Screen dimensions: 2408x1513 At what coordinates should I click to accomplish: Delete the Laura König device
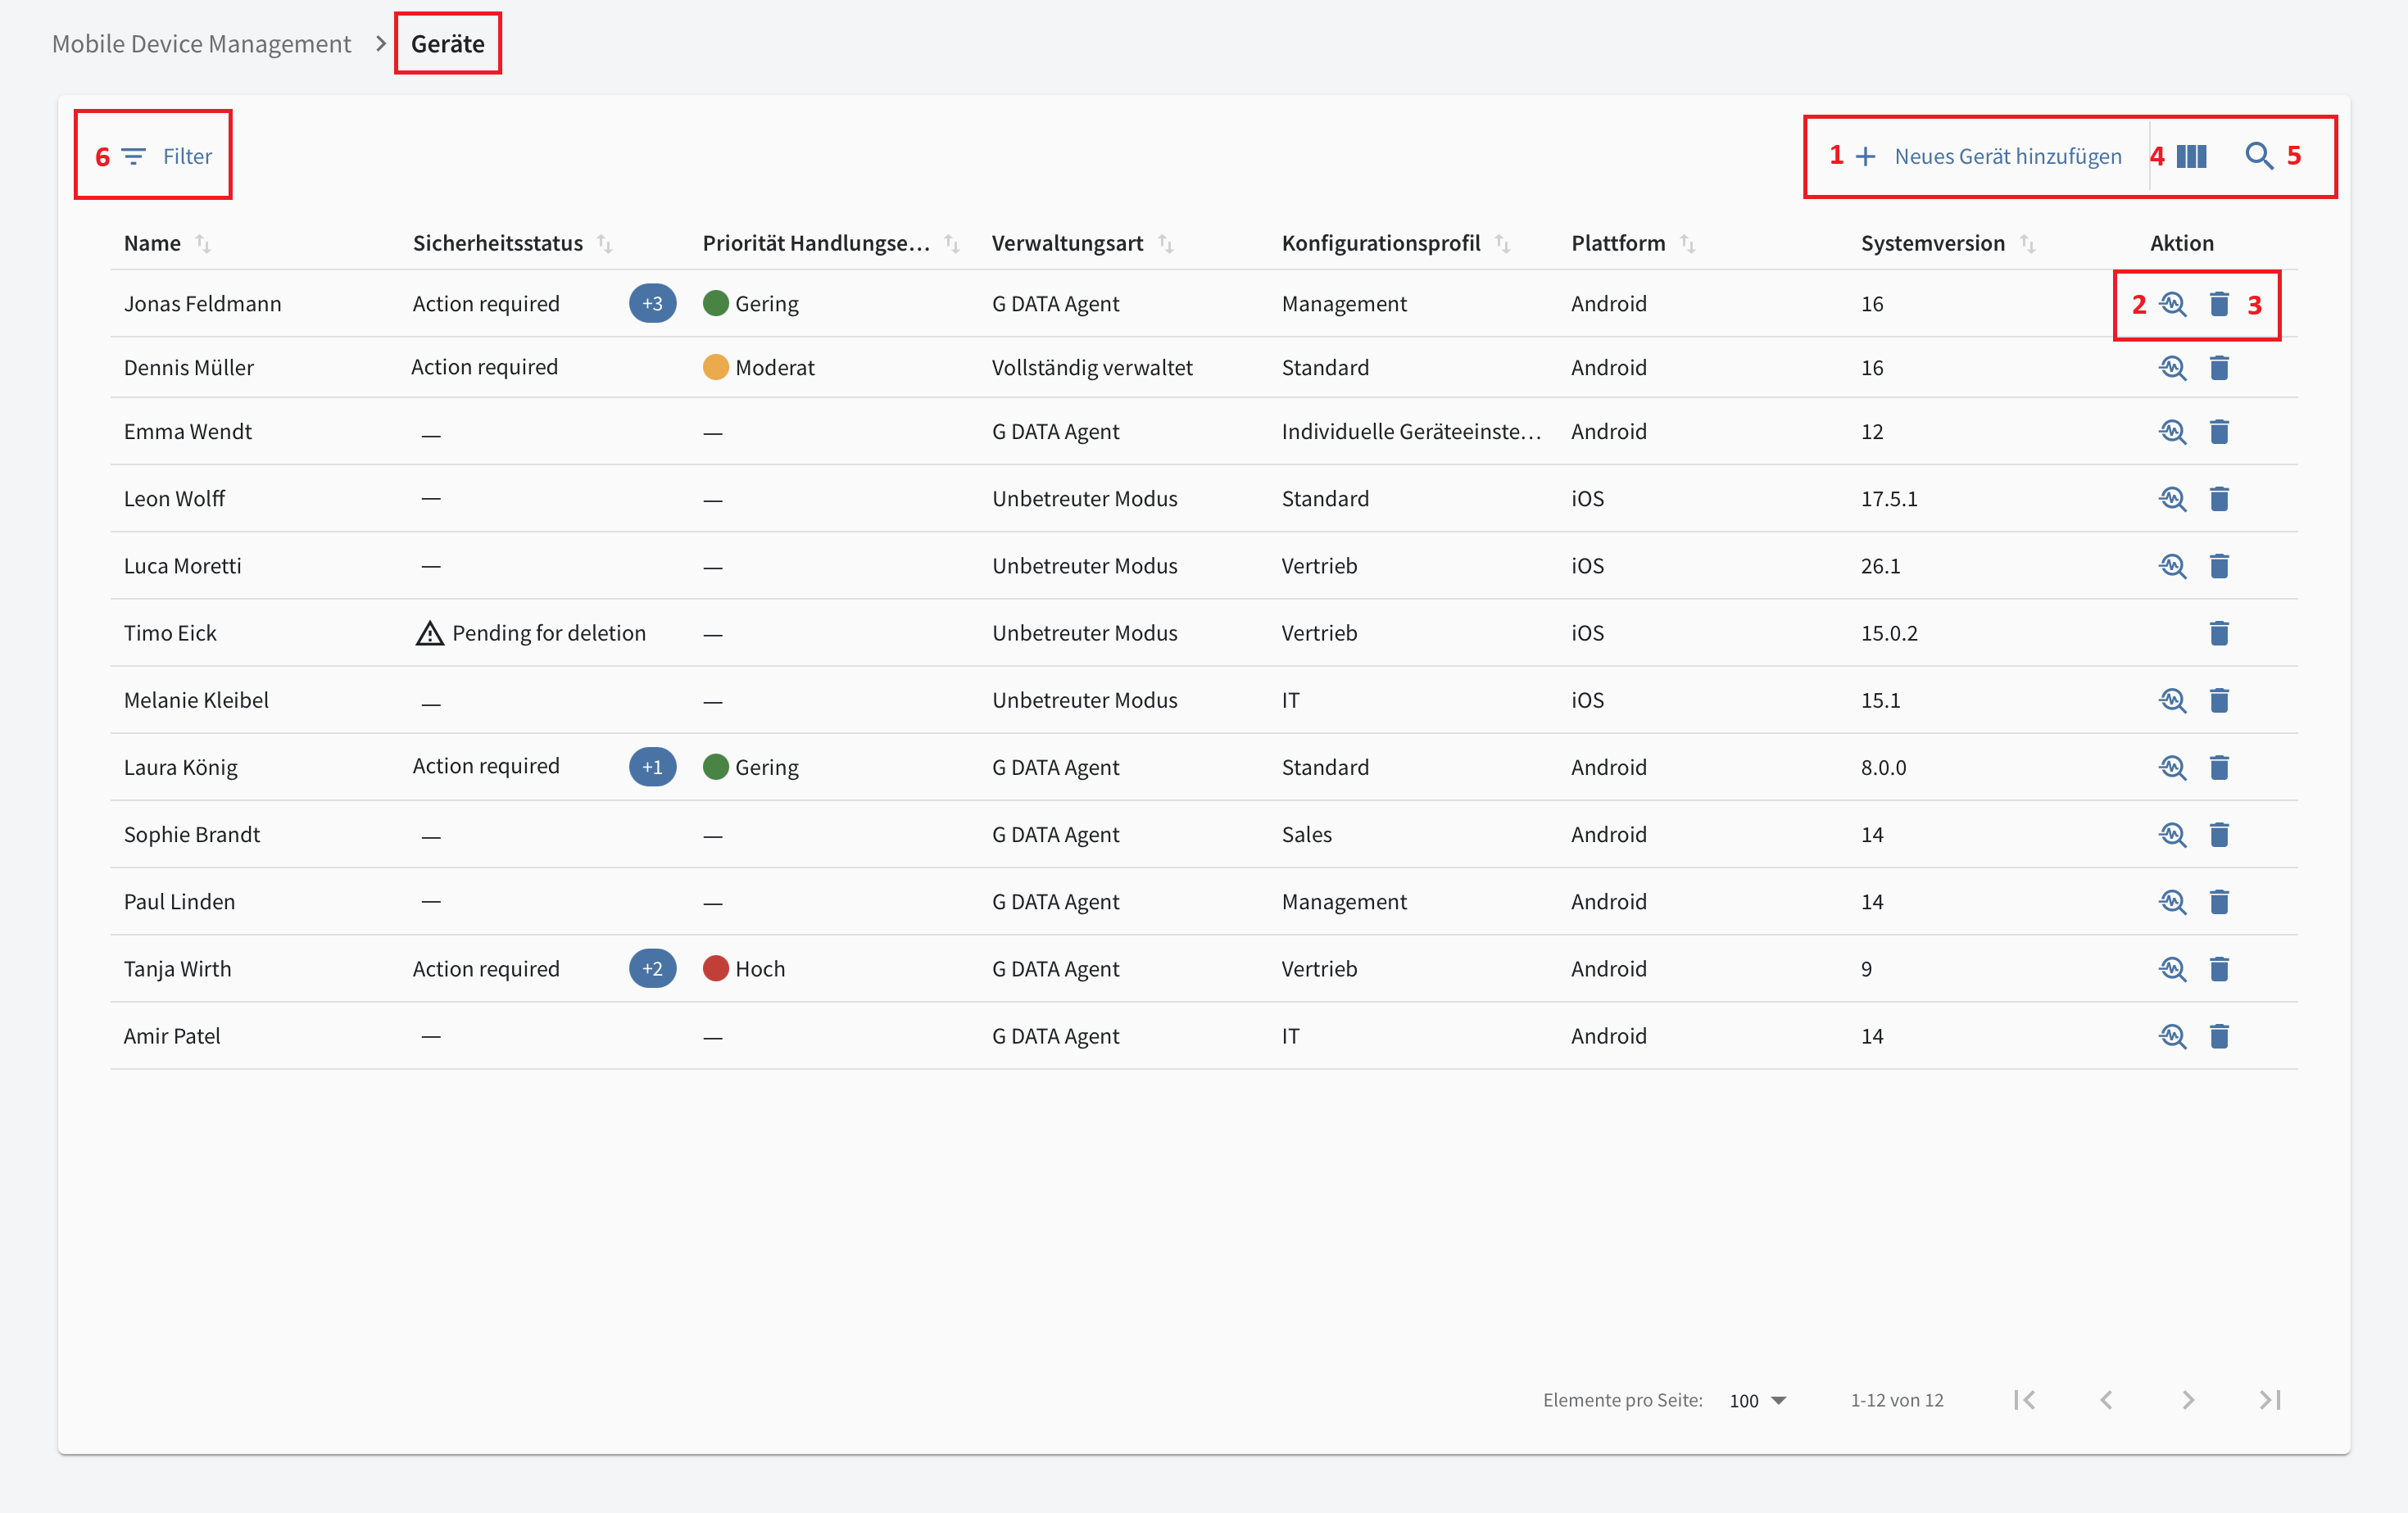pos(2219,767)
